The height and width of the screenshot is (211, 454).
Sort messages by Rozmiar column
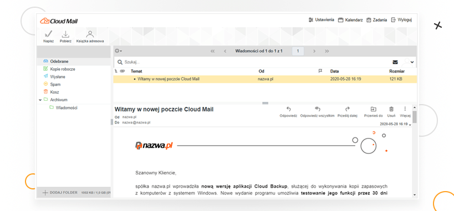397,71
